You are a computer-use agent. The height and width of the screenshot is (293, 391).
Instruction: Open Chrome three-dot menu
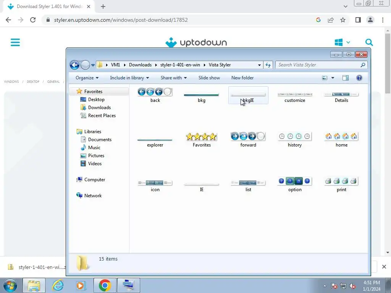pyautogui.click(x=383, y=20)
